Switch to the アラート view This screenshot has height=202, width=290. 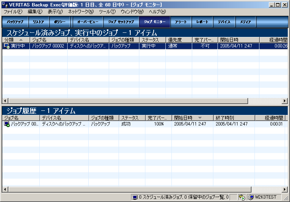181,22
